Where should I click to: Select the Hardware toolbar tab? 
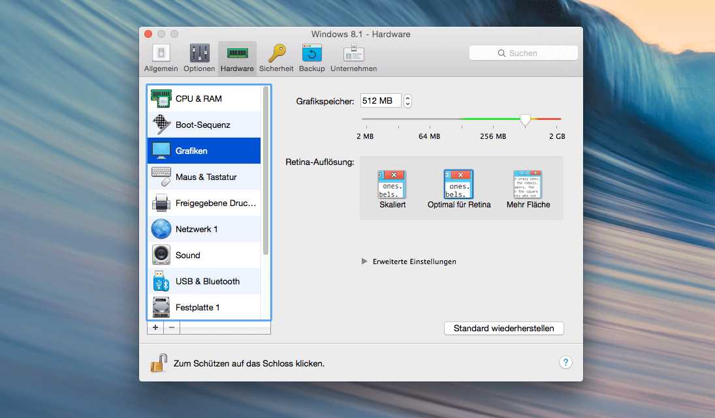(x=237, y=58)
